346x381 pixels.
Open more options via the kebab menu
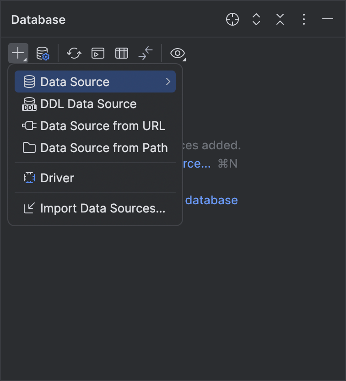pos(303,19)
